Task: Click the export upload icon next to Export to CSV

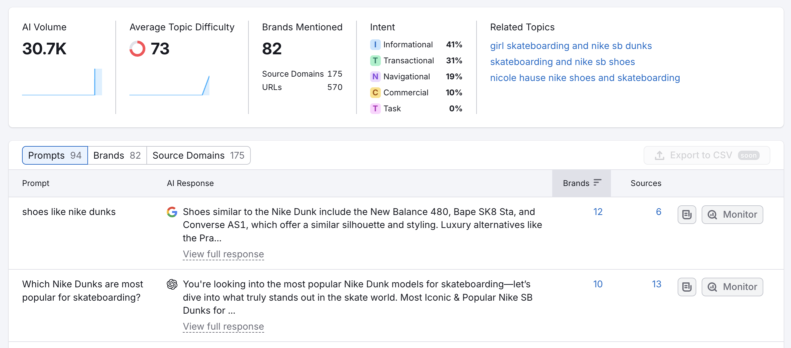Action: (x=659, y=155)
